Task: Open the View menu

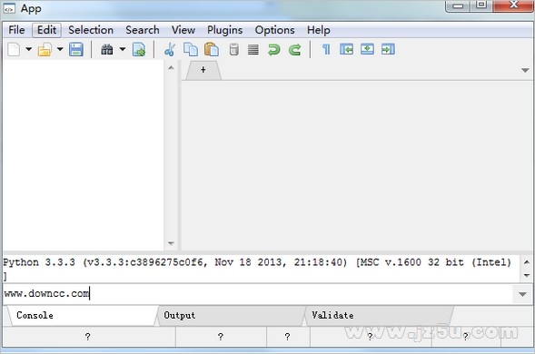Action: (183, 30)
